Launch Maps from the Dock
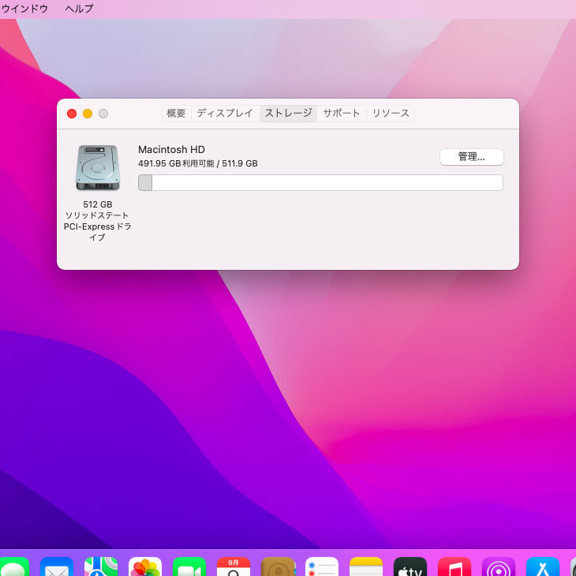Viewport: 576px width, 576px height. [x=101, y=567]
